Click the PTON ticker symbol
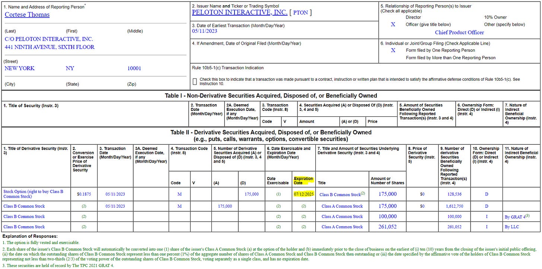Image resolution: width=542 pixels, height=269 pixels. click(300, 13)
